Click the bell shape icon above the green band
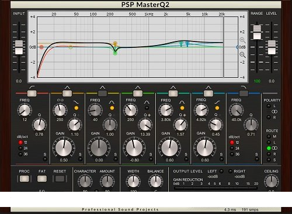 [138, 87]
